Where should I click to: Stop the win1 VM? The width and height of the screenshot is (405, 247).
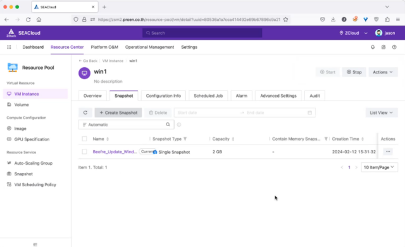click(354, 72)
